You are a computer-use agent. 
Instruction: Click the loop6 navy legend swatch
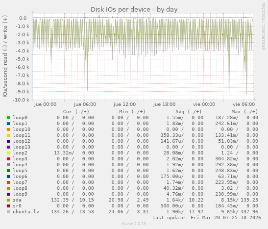[8, 177]
